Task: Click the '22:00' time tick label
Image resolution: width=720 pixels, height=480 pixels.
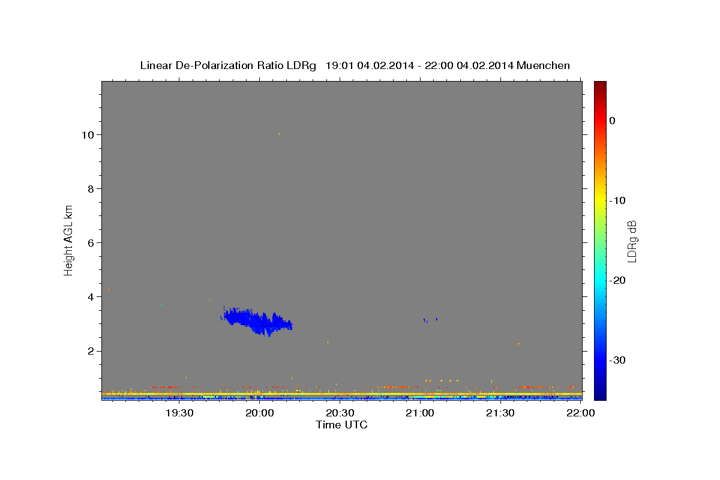Action: pos(581,413)
